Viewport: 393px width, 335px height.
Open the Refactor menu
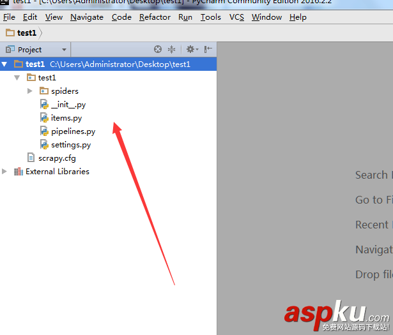pyautogui.click(x=155, y=17)
